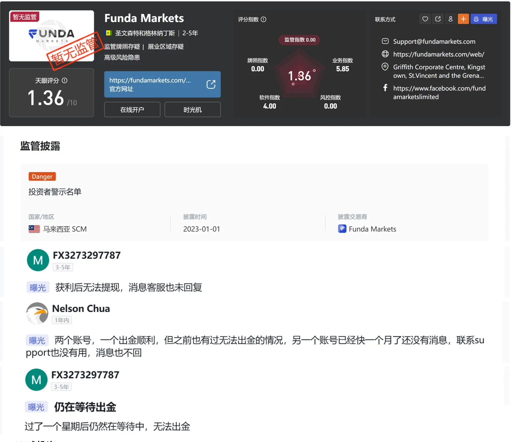Image resolution: width=511 pixels, height=442 pixels.
Task: Click the share icon in contact header
Action: [438, 19]
